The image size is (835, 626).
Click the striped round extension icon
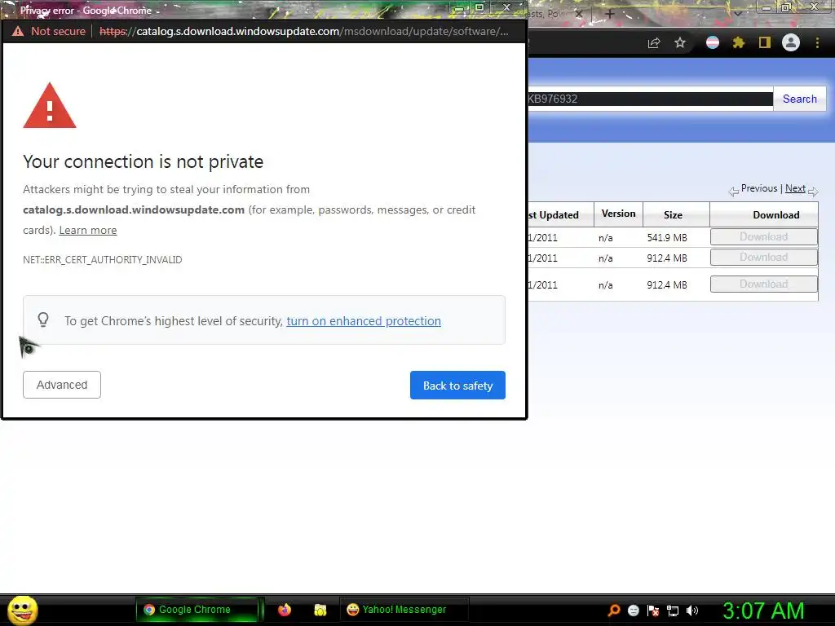[713, 42]
